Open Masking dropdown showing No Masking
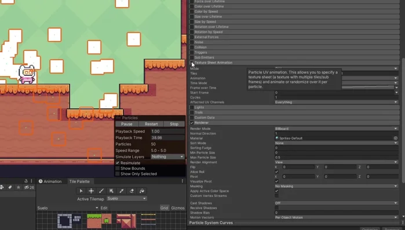Image resolution: width=405 pixels, height=230 pixels. 336,186
